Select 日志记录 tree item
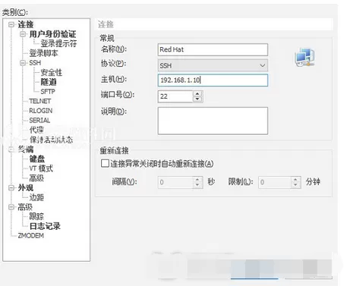The image size is (350, 286). coord(45,226)
